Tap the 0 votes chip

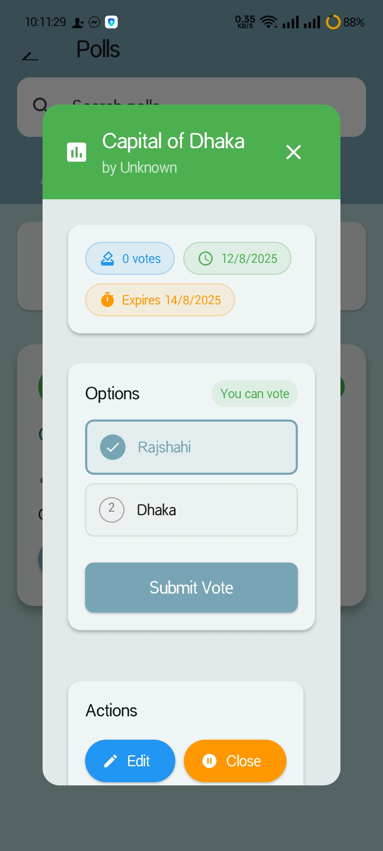[130, 258]
